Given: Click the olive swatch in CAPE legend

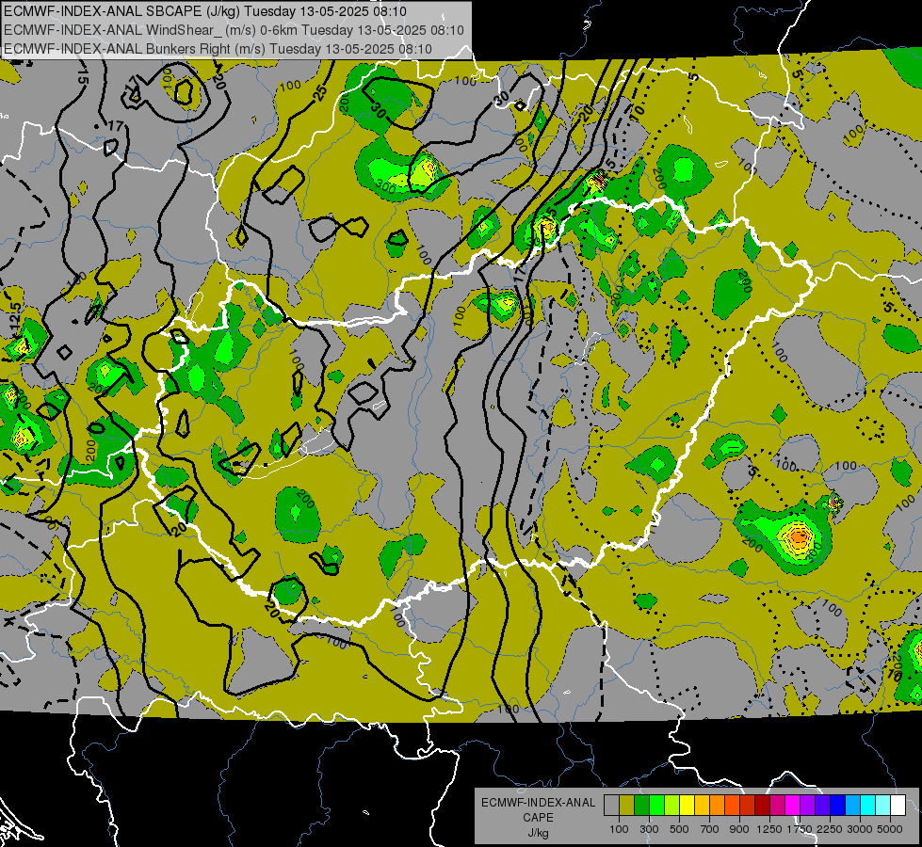Looking at the screenshot, I should [627, 805].
